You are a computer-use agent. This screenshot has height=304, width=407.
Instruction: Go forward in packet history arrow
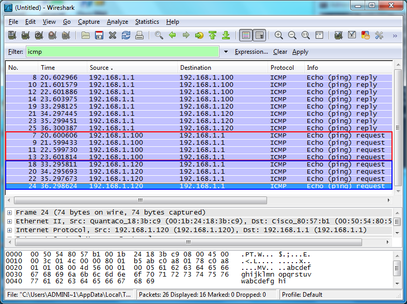(x=186, y=35)
